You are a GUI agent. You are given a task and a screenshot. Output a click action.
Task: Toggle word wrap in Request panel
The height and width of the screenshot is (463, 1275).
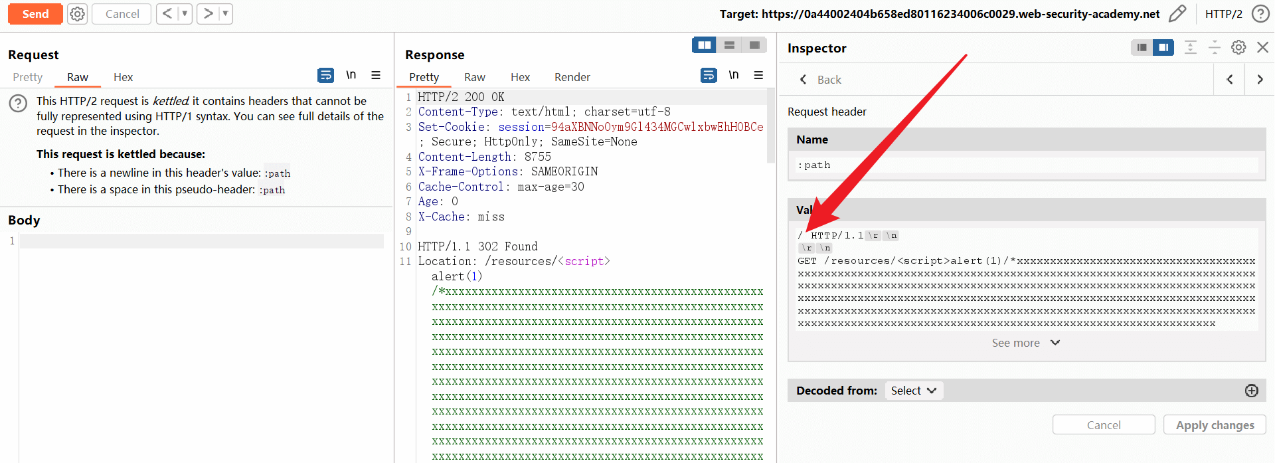pyautogui.click(x=325, y=76)
